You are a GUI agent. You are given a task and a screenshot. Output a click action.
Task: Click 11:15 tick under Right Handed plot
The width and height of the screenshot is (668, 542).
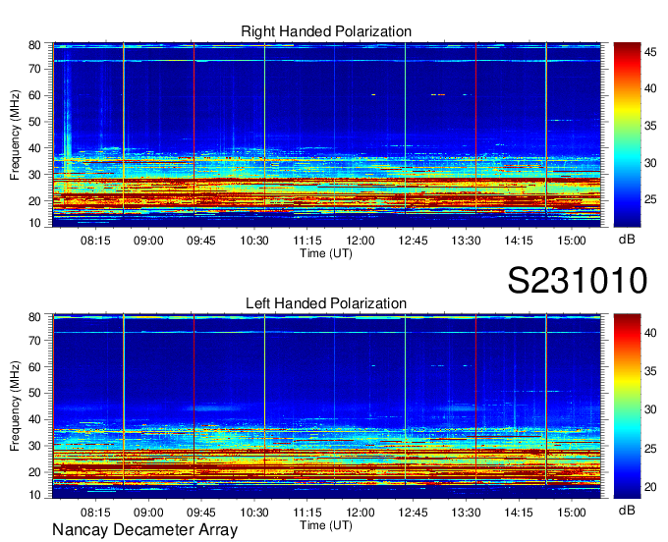click(x=307, y=241)
